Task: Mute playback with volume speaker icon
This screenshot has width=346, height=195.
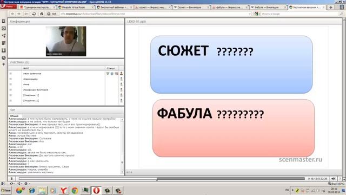Action: [x=334, y=179]
